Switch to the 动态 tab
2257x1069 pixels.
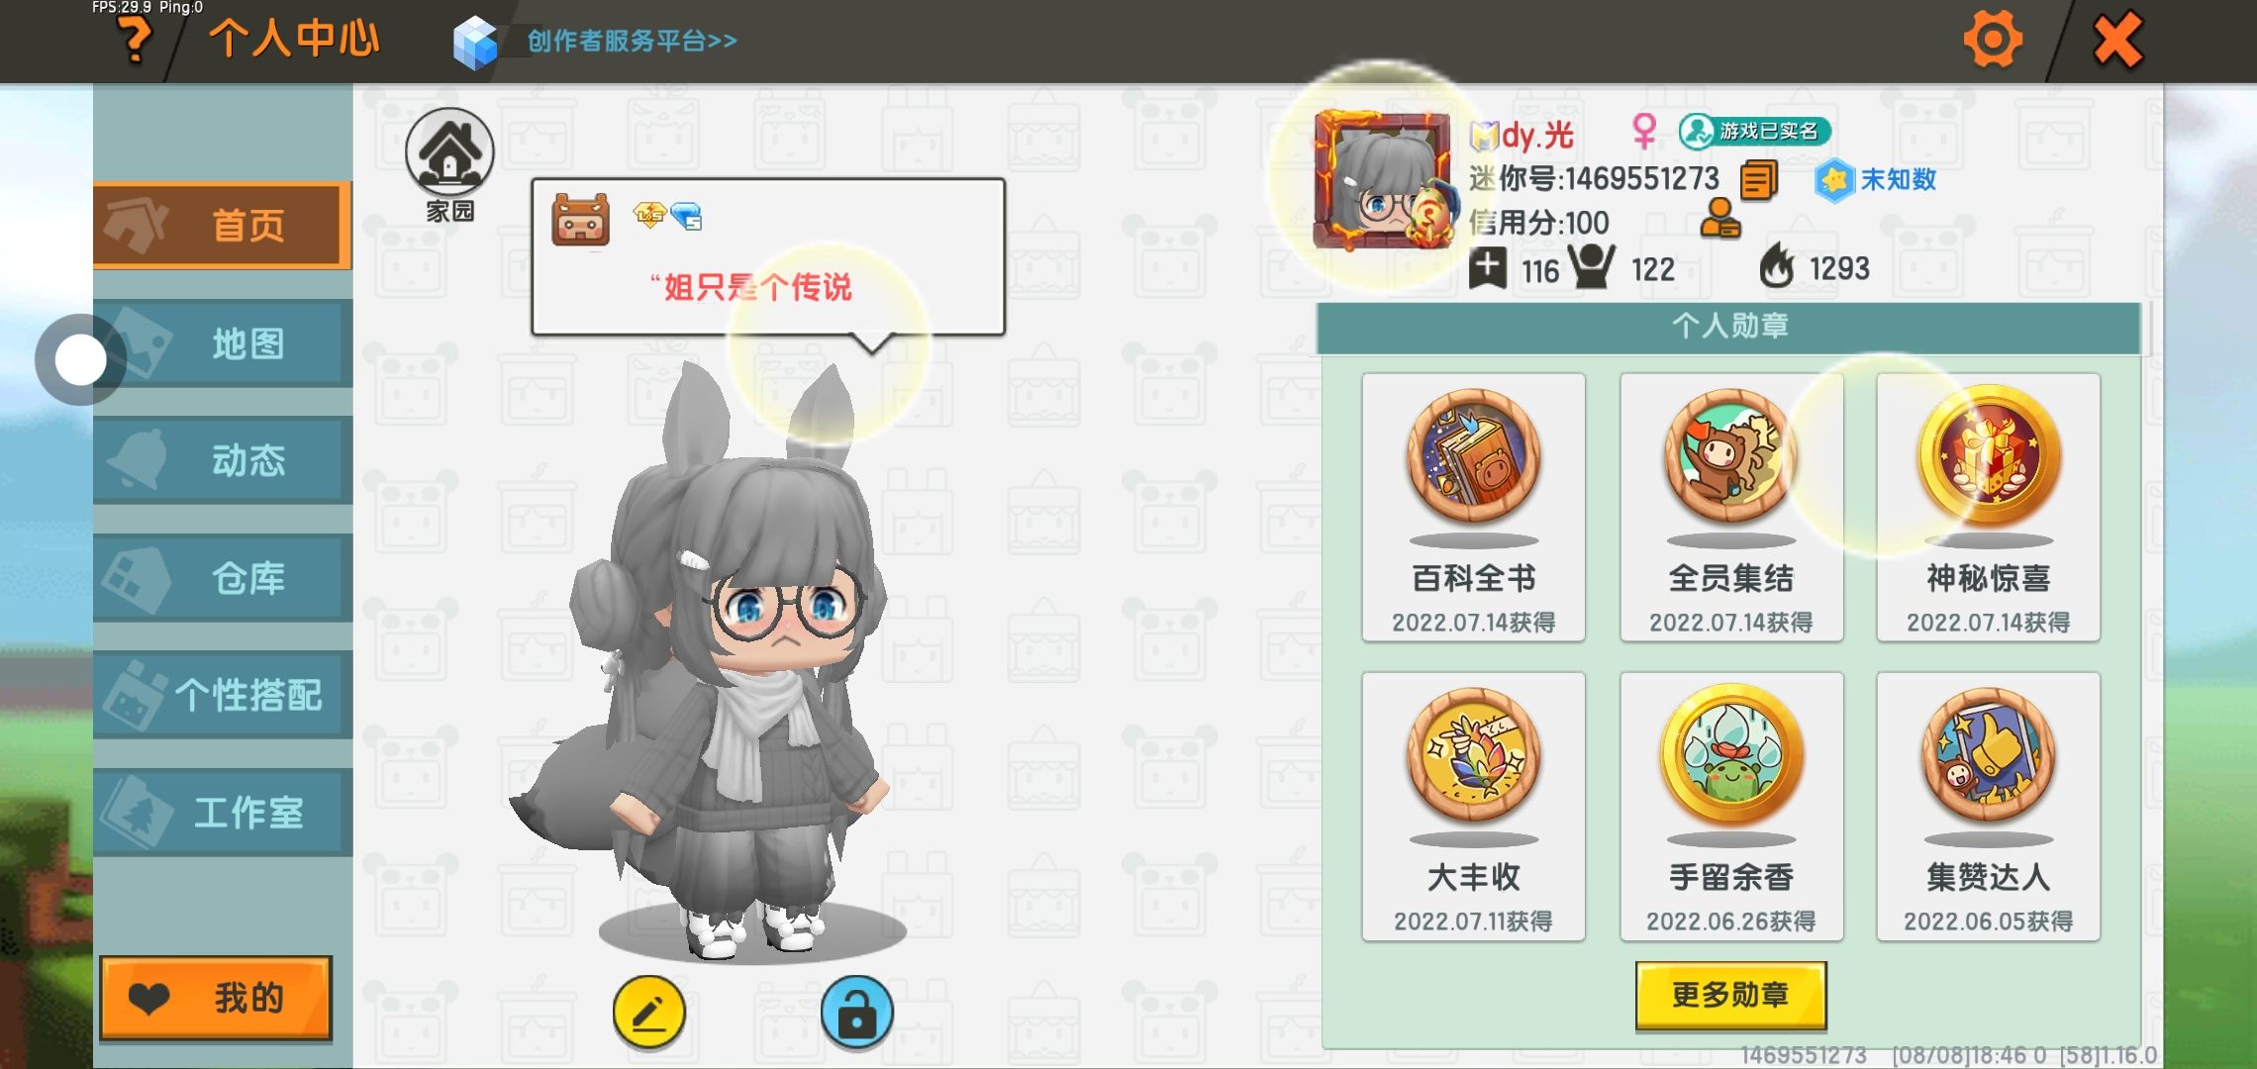223,460
